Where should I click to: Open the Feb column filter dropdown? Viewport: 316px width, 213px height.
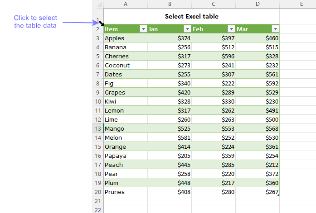231,29
